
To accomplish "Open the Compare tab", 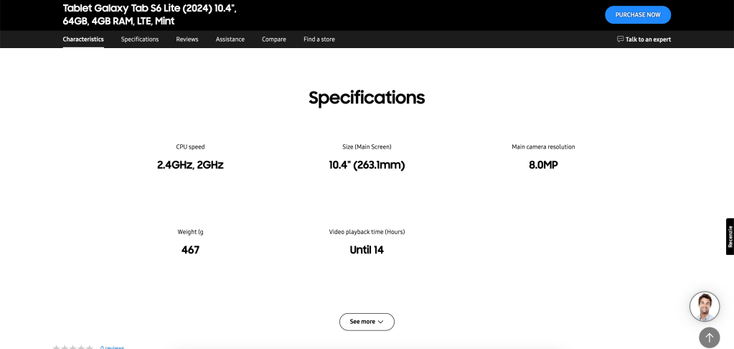I will 274,39.
